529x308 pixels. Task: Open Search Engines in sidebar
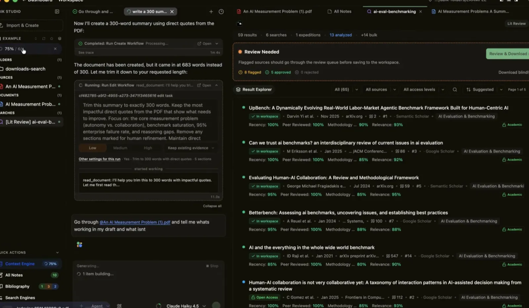pyautogui.click(x=20, y=297)
